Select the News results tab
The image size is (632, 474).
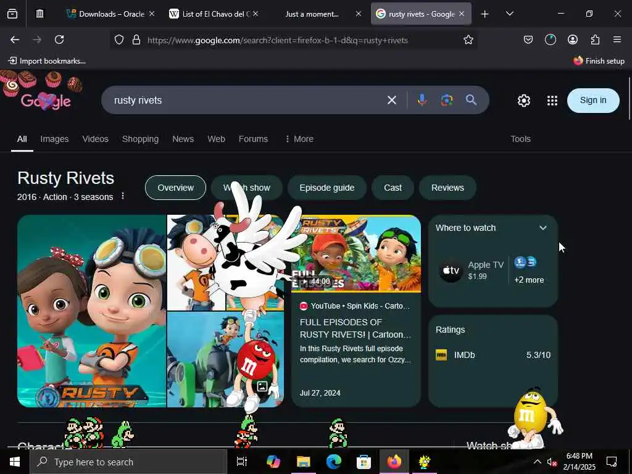(x=183, y=139)
